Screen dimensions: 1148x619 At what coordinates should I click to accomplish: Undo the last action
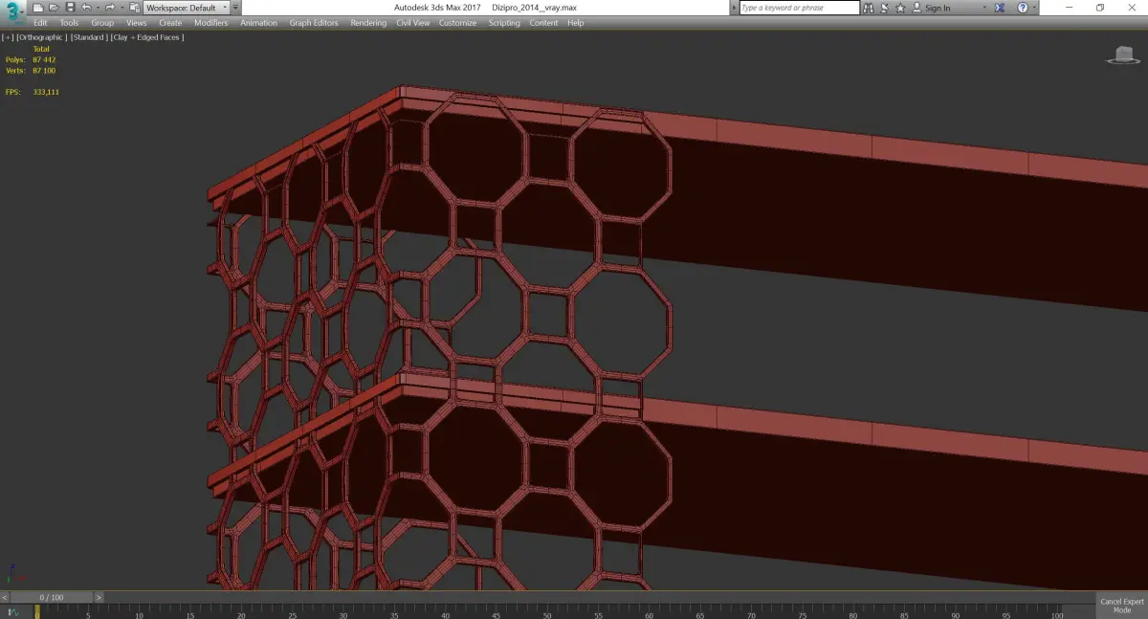point(86,8)
